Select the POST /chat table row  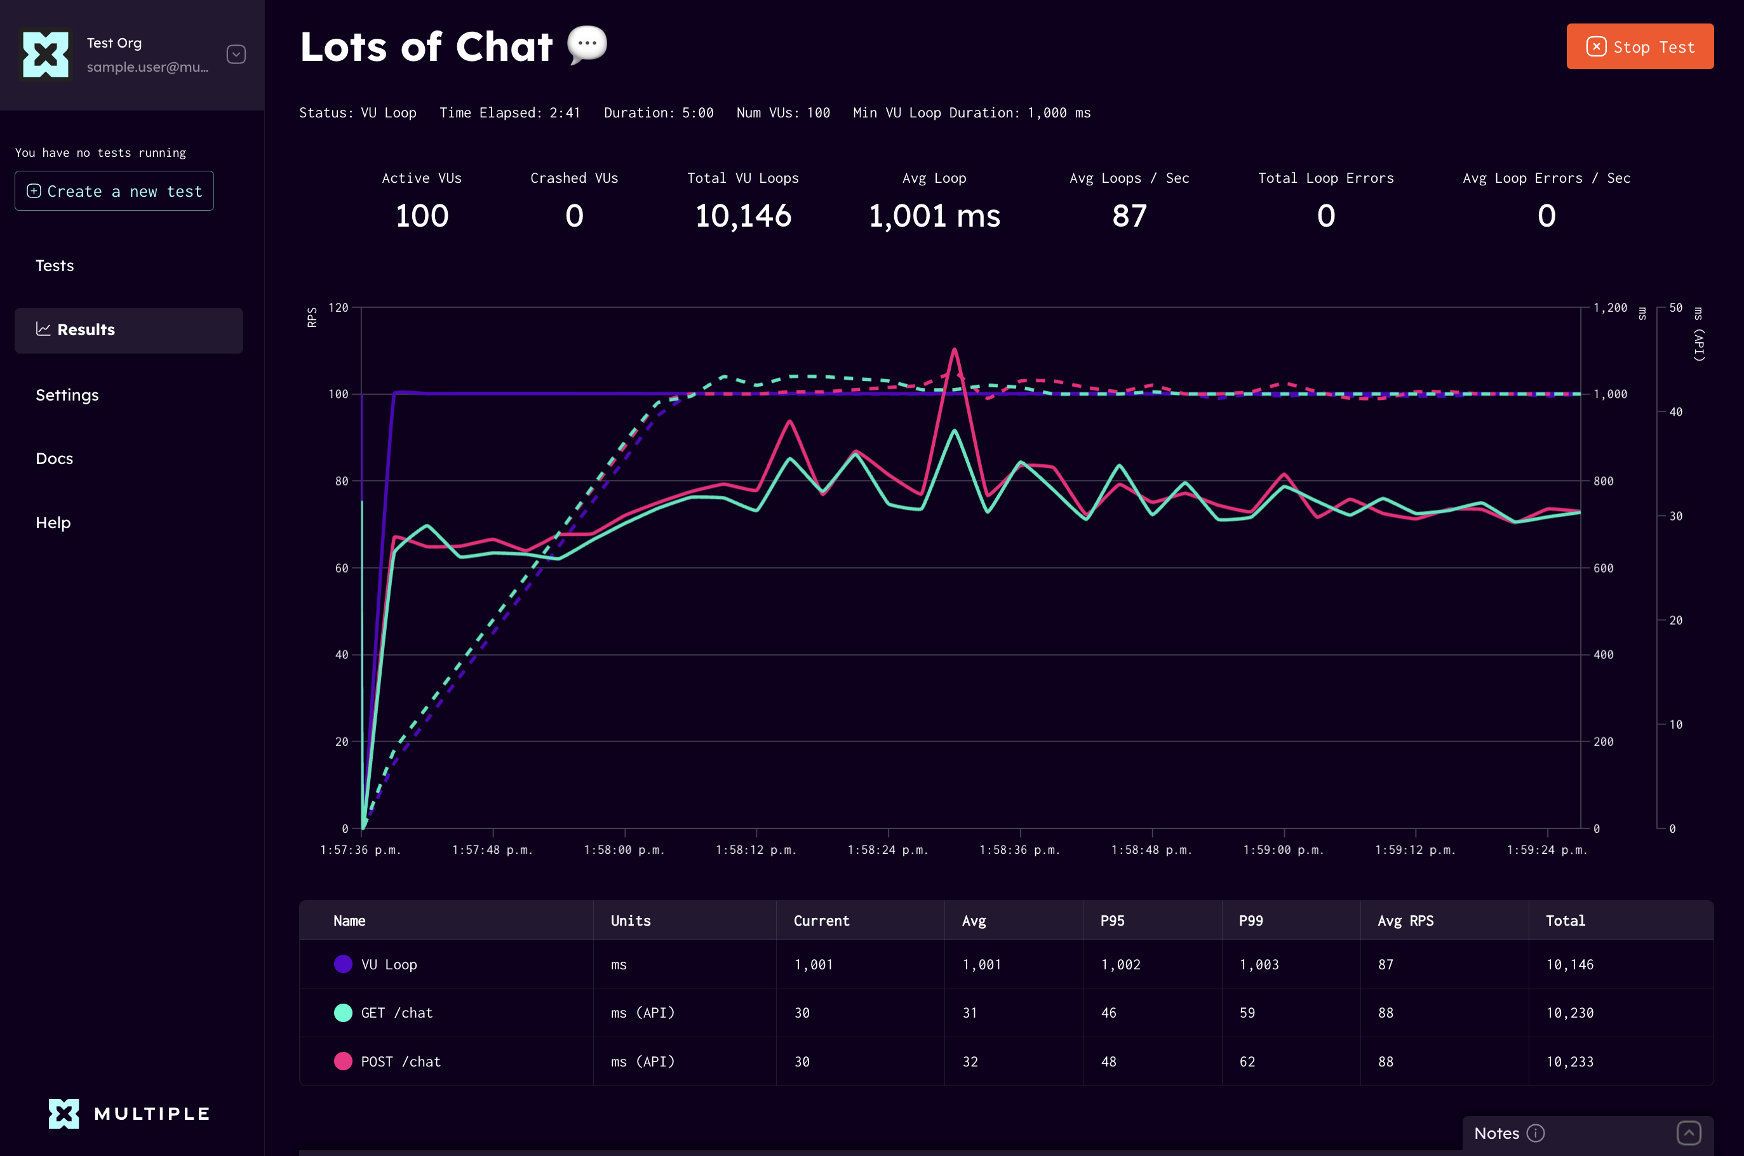[1006, 1061]
